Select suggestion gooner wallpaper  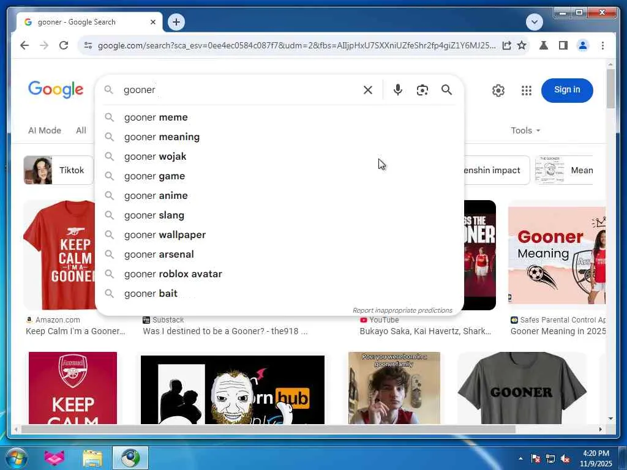pos(279,235)
